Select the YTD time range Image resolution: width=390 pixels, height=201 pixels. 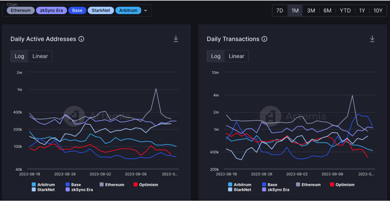pyautogui.click(x=345, y=10)
